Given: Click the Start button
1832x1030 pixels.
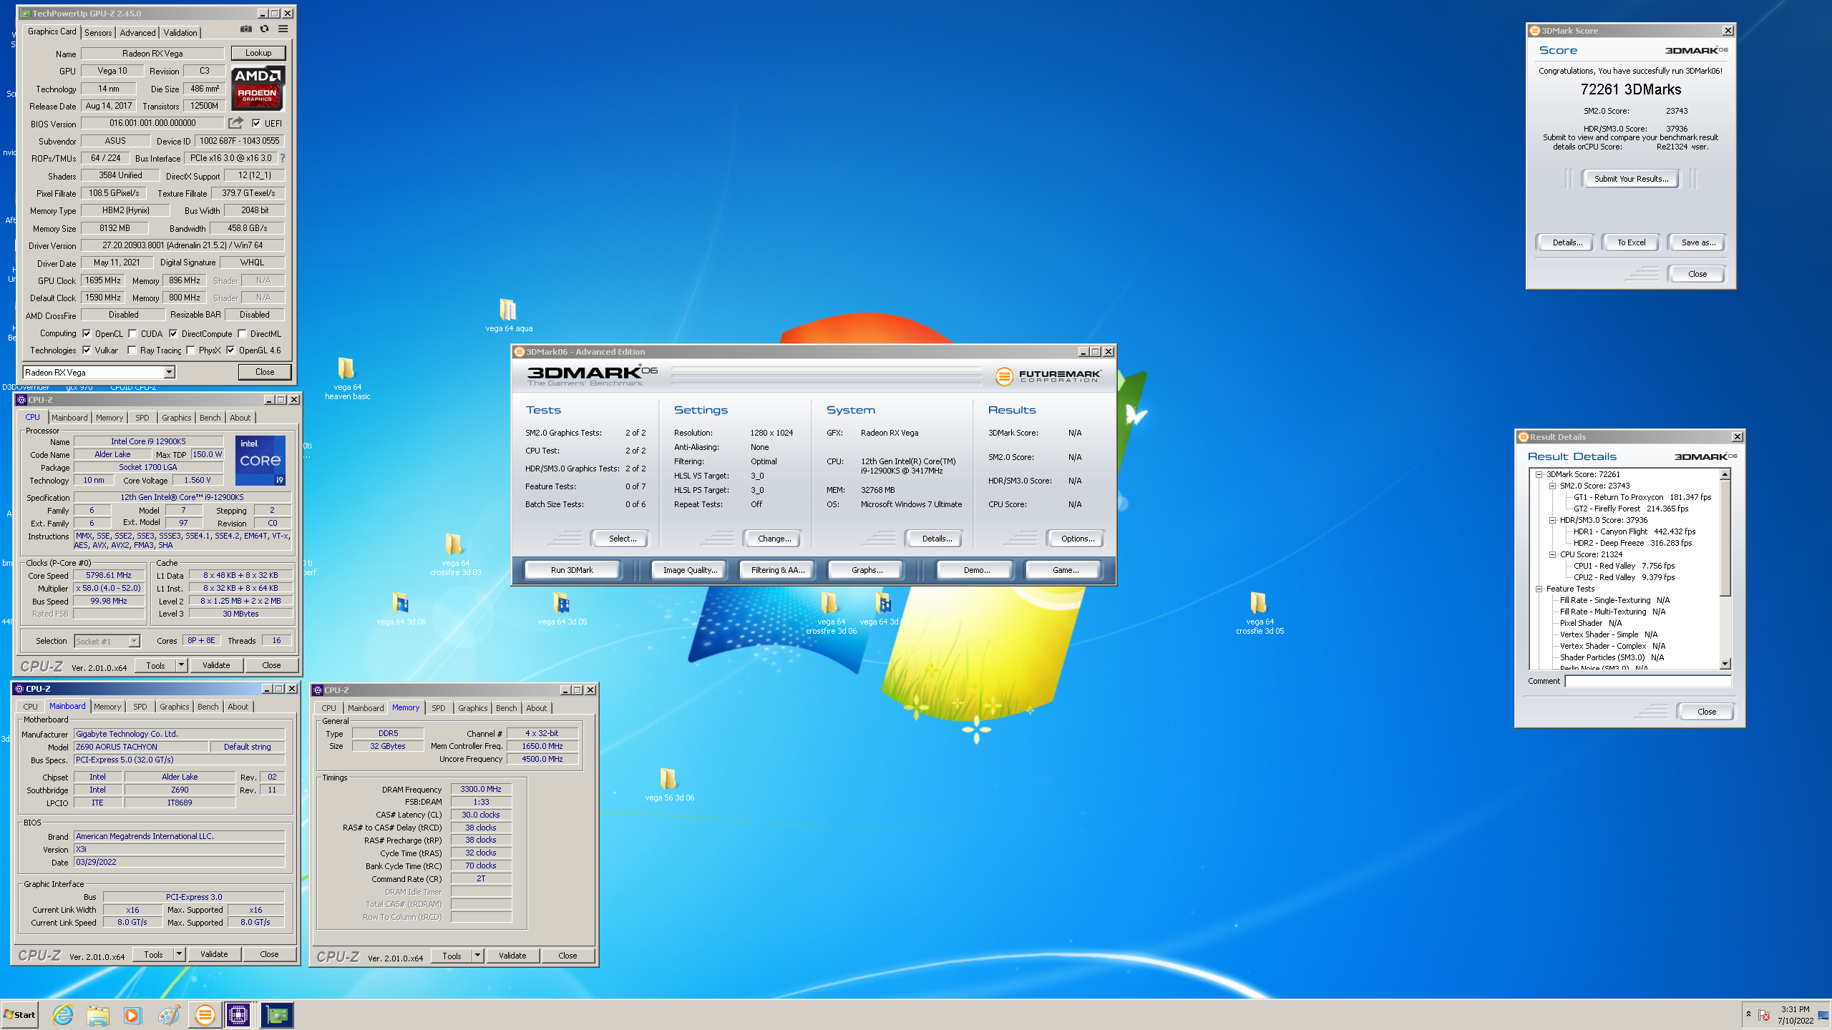Looking at the screenshot, I should 20,1014.
